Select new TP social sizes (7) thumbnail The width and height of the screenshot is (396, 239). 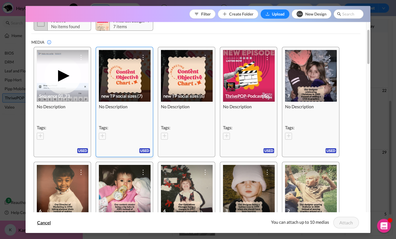pyautogui.click(x=125, y=76)
